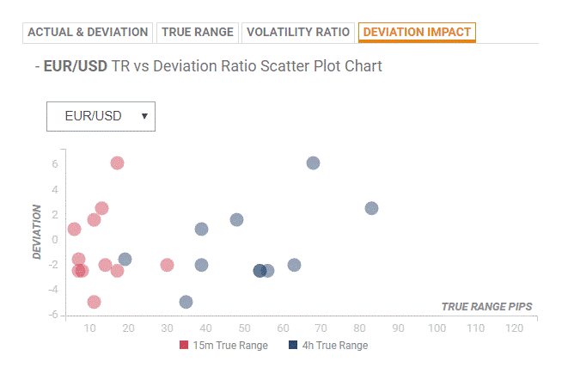Click the red point at deviation -5
Screen dimensions: 568x368
(94, 302)
